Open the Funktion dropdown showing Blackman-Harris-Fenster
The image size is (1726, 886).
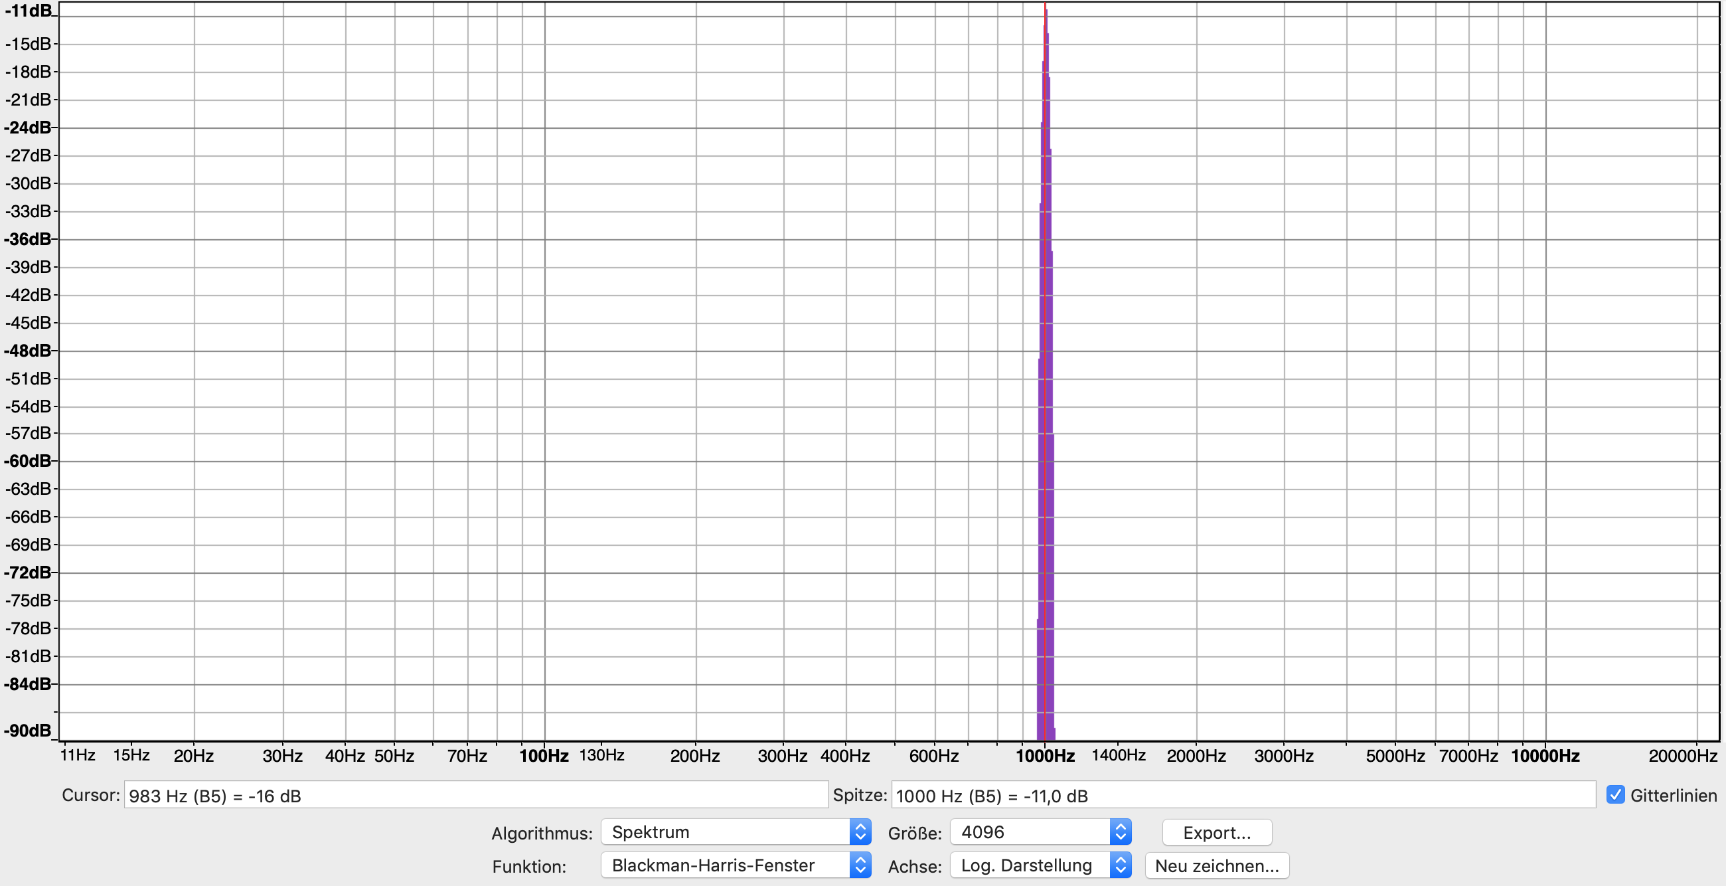pyautogui.click(x=736, y=865)
